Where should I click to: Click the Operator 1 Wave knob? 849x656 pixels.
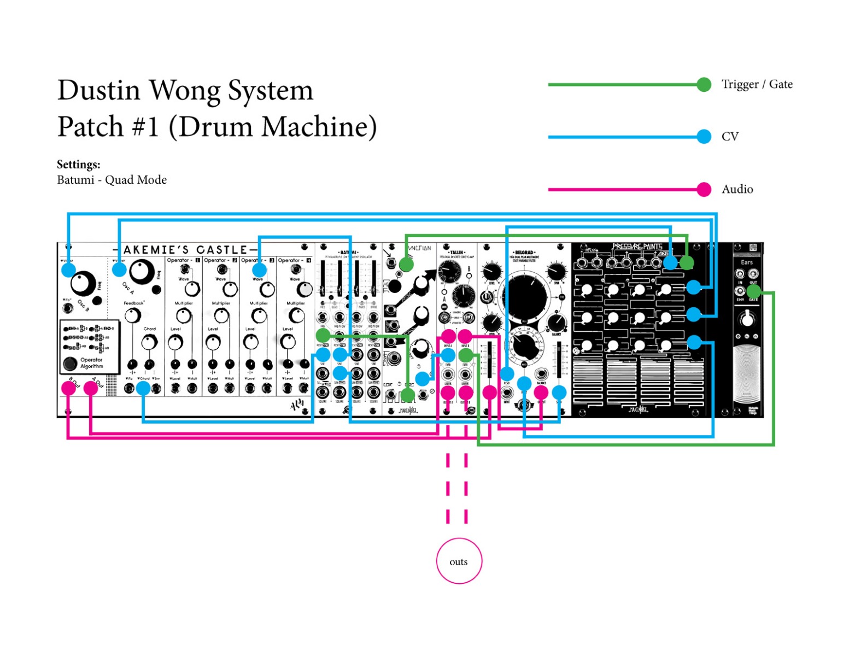point(192,289)
